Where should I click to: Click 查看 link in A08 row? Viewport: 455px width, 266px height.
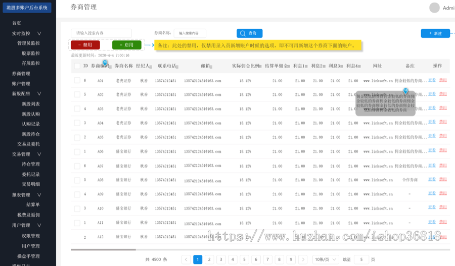432,179
